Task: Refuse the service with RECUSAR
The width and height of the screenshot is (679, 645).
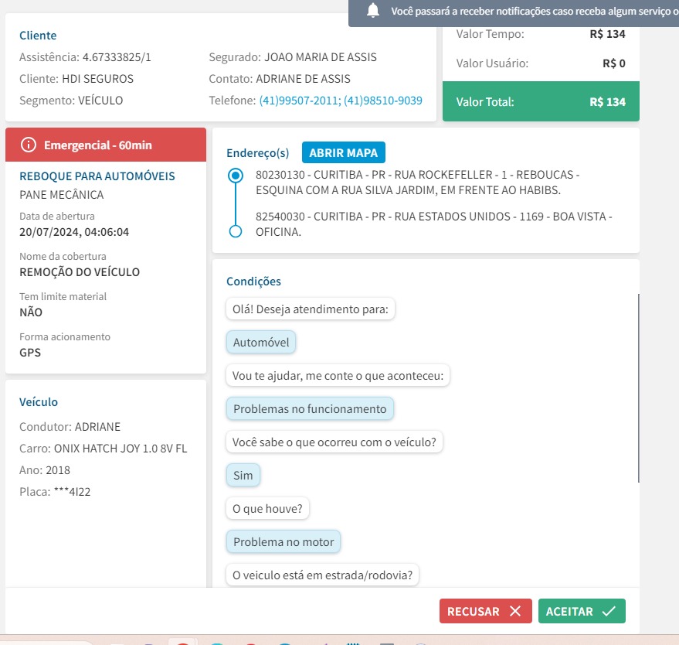Action: point(485,611)
